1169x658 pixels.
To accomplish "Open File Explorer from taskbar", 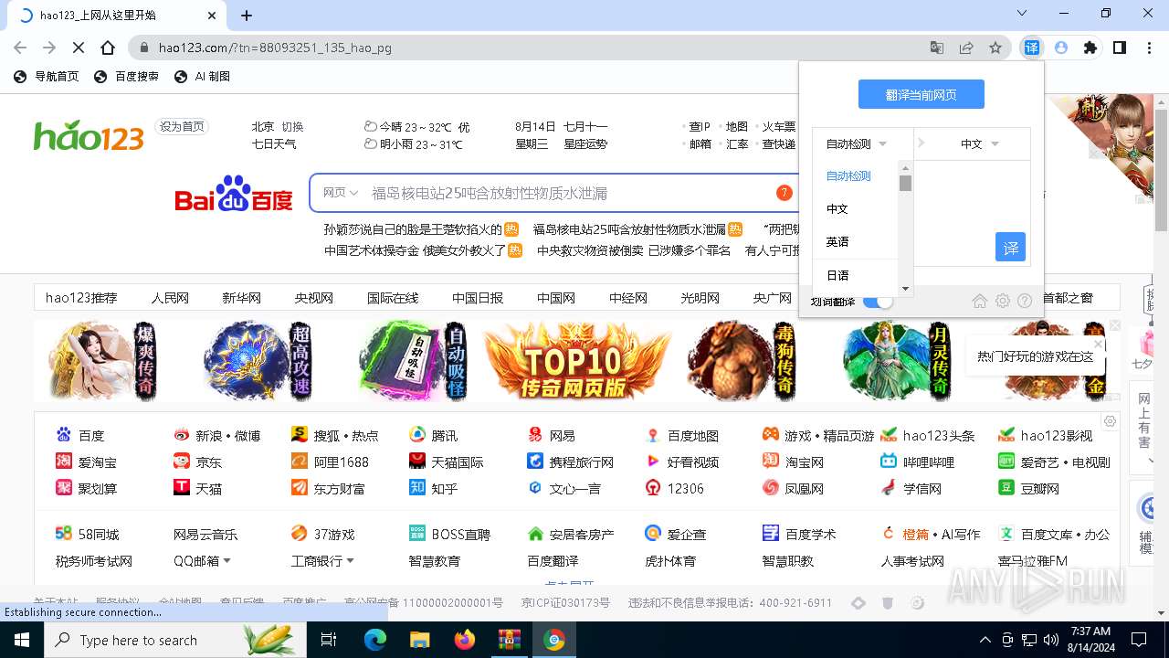I will point(419,640).
